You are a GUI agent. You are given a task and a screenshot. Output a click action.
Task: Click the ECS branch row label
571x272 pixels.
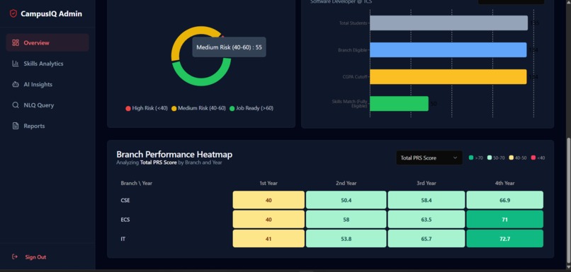coord(125,219)
